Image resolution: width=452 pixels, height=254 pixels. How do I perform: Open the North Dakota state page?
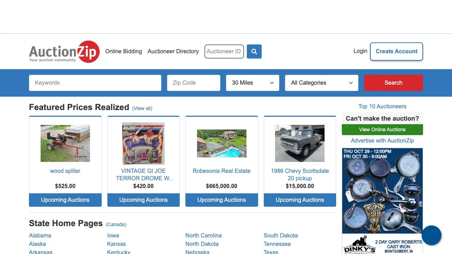202,244
